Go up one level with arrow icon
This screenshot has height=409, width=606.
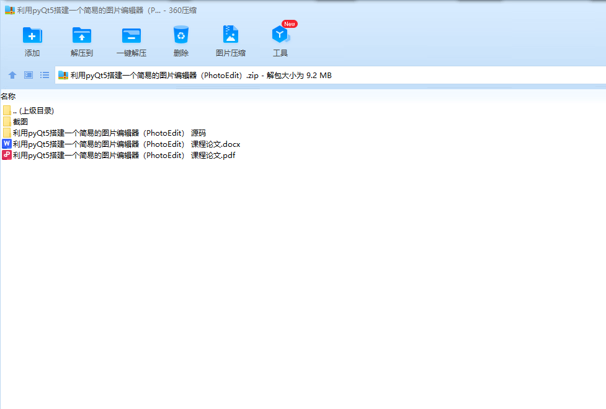point(12,75)
